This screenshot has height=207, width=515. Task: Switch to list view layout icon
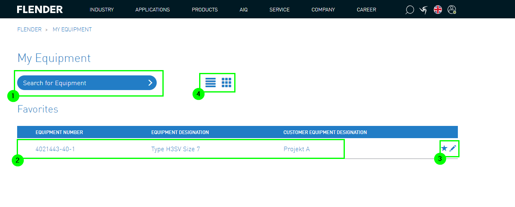[211, 82]
